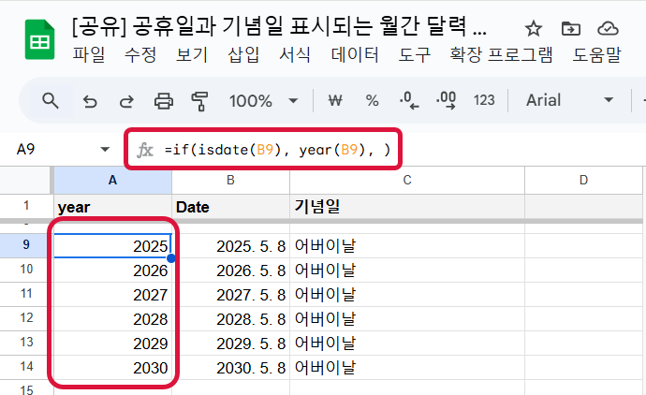Star this spreadsheet document
The image size is (646, 395).
tap(534, 28)
